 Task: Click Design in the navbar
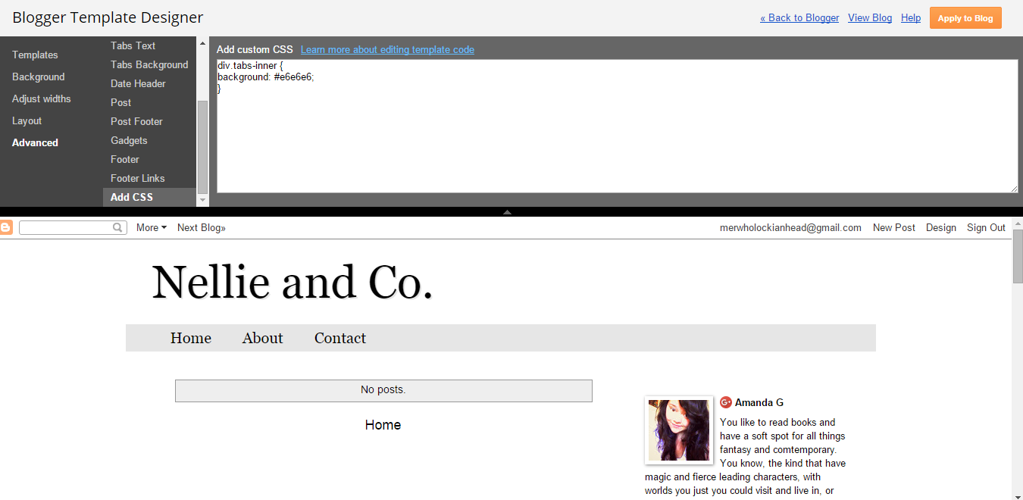click(x=941, y=227)
